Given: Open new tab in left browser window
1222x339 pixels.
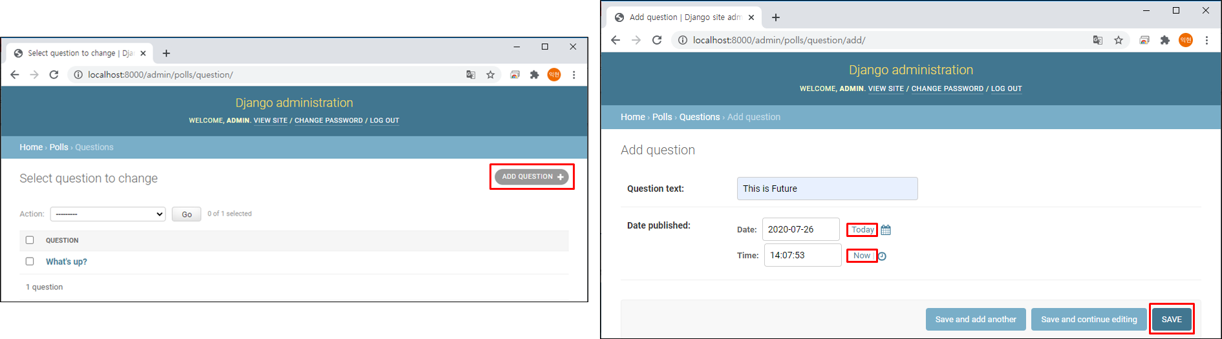Looking at the screenshot, I should (166, 53).
